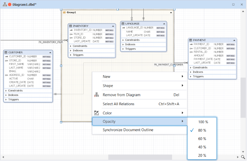
Task: Click the Group1 folder icon
Action: pos(64,12)
